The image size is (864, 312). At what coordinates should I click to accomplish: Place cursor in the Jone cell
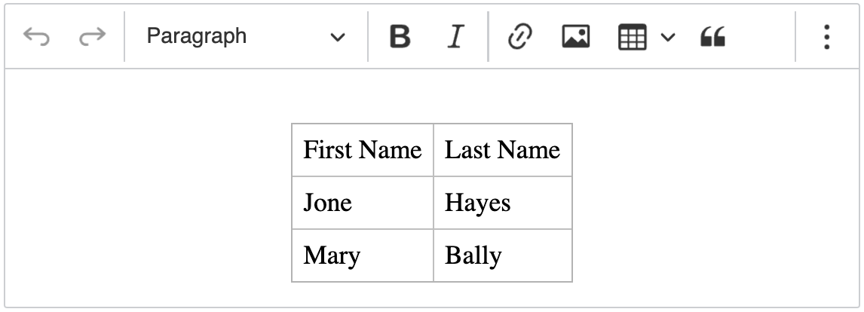pos(363,203)
